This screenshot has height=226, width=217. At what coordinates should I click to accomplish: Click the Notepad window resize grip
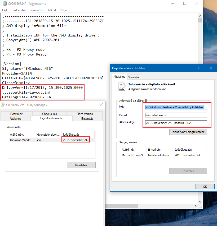(x=201, y=207)
